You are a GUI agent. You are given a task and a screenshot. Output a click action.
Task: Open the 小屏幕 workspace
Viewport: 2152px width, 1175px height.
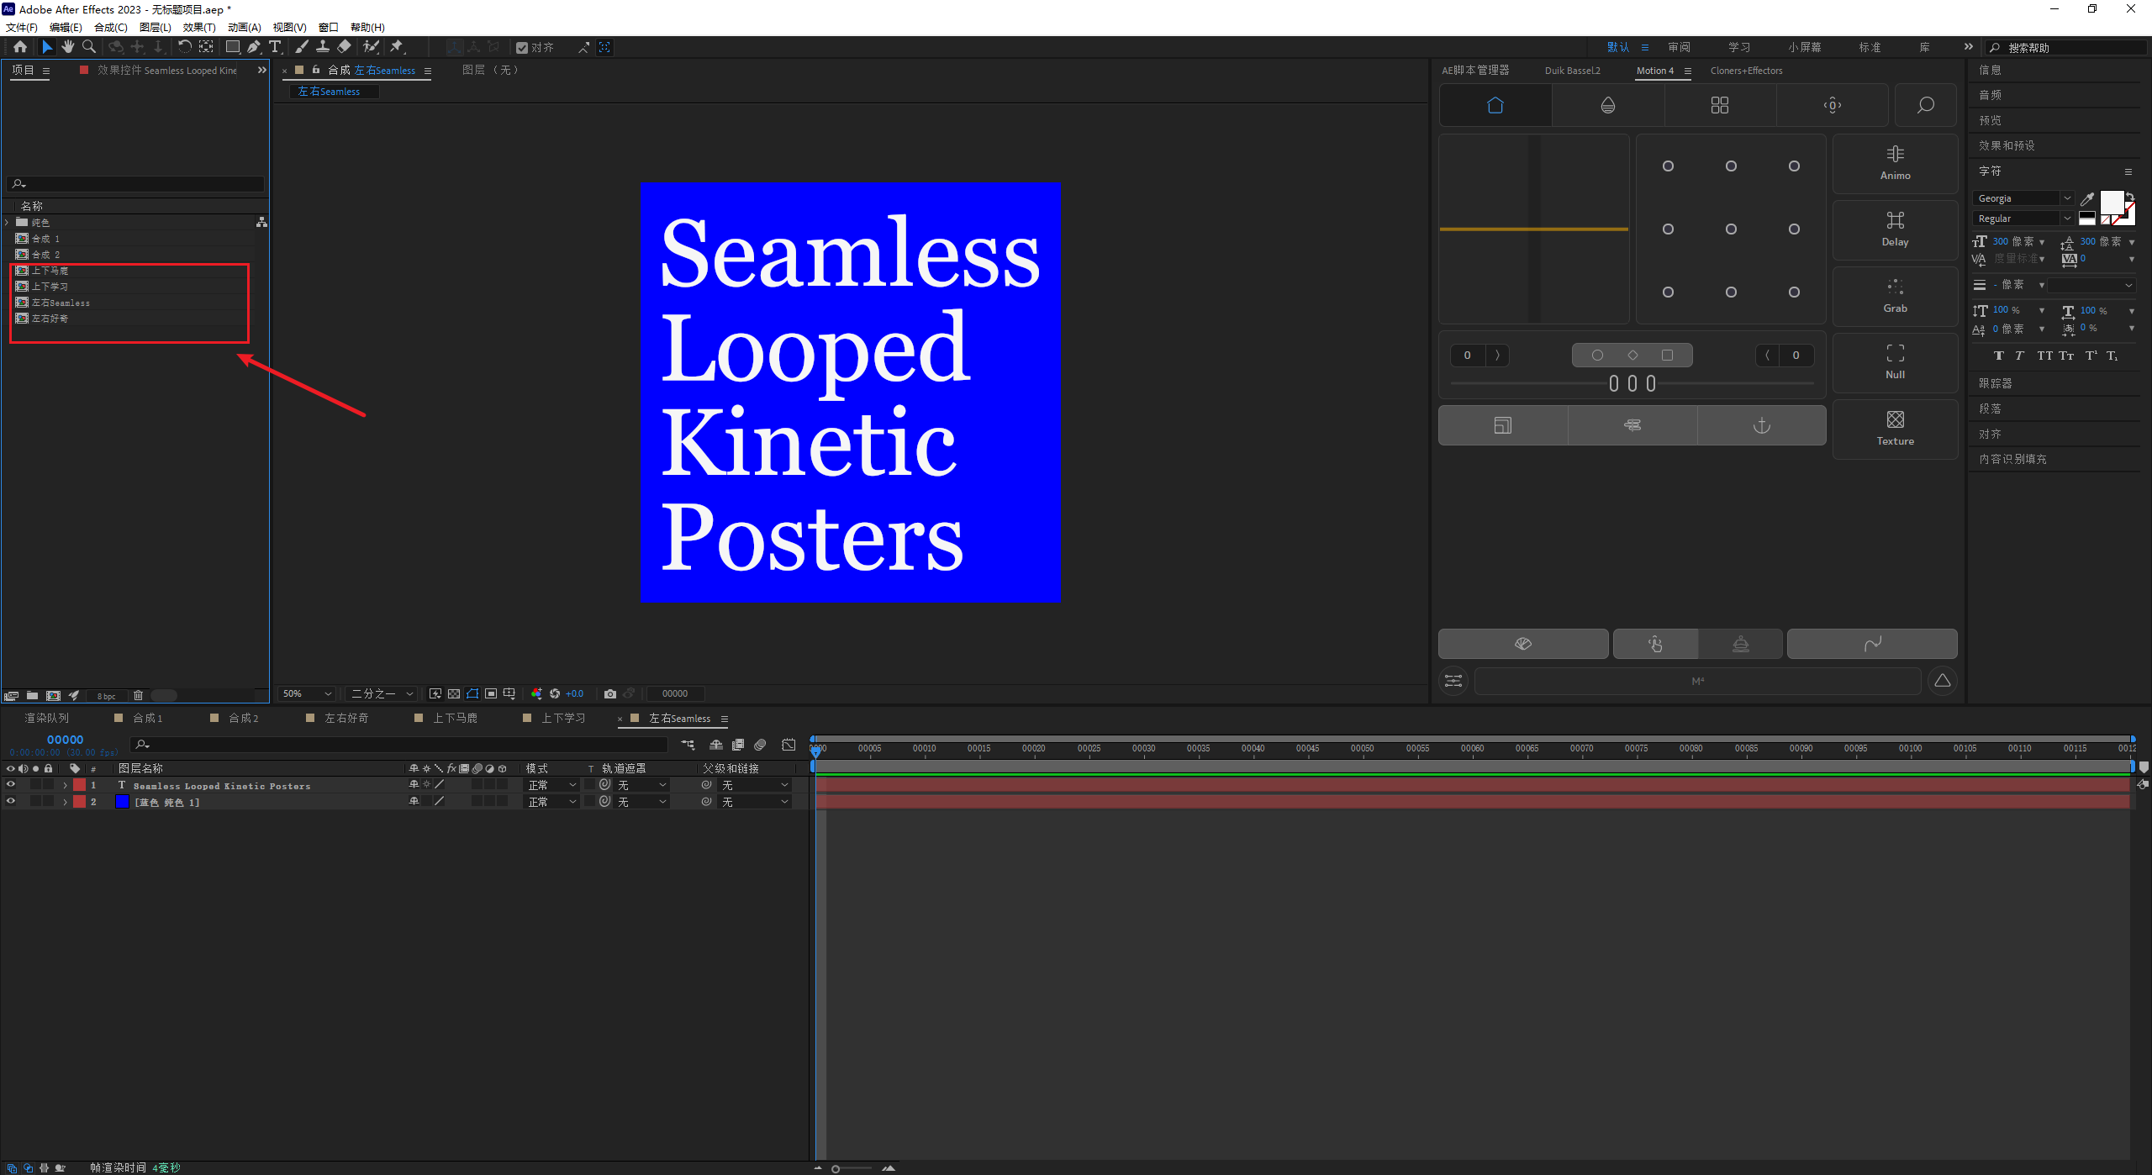pyautogui.click(x=1804, y=48)
